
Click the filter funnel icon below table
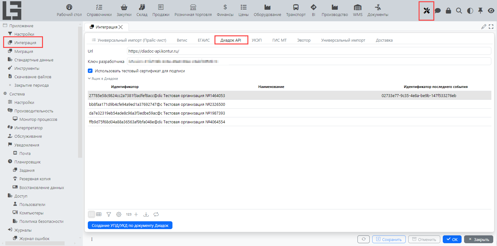pos(109,214)
